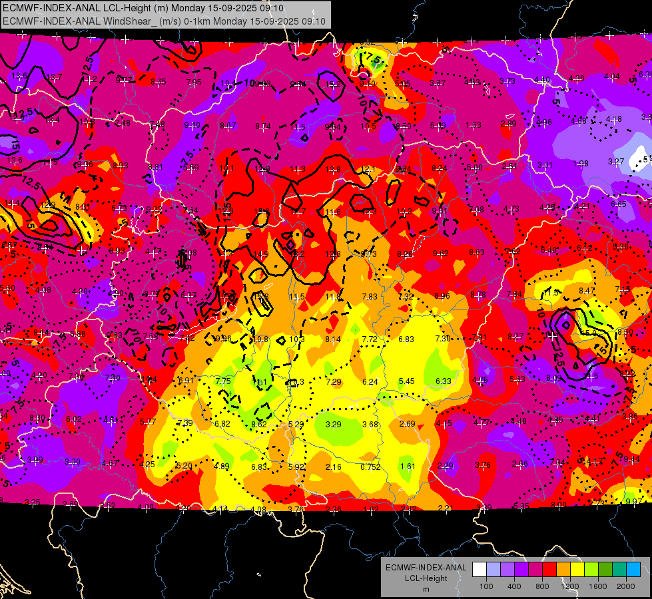Click the grid value '6.33'

[444, 381]
